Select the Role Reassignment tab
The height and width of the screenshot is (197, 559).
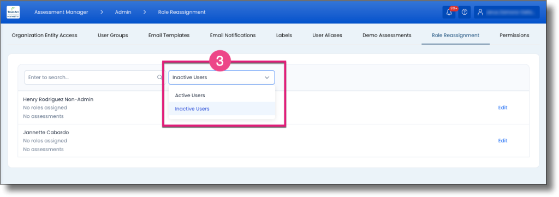455,35
